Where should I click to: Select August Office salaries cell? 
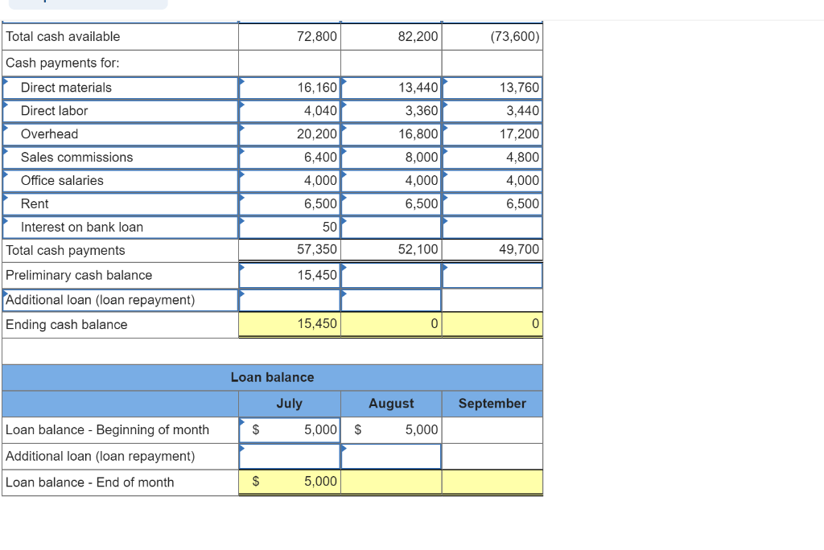tap(391, 180)
